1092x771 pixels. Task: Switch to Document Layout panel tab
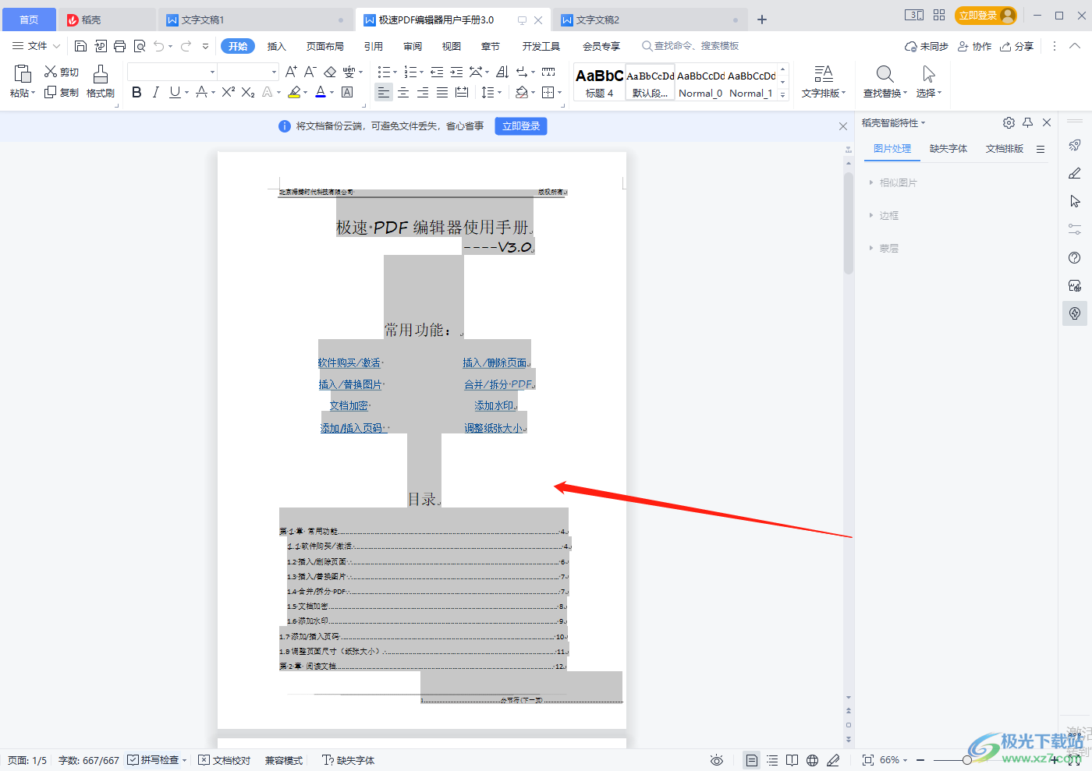click(1005, 148)
